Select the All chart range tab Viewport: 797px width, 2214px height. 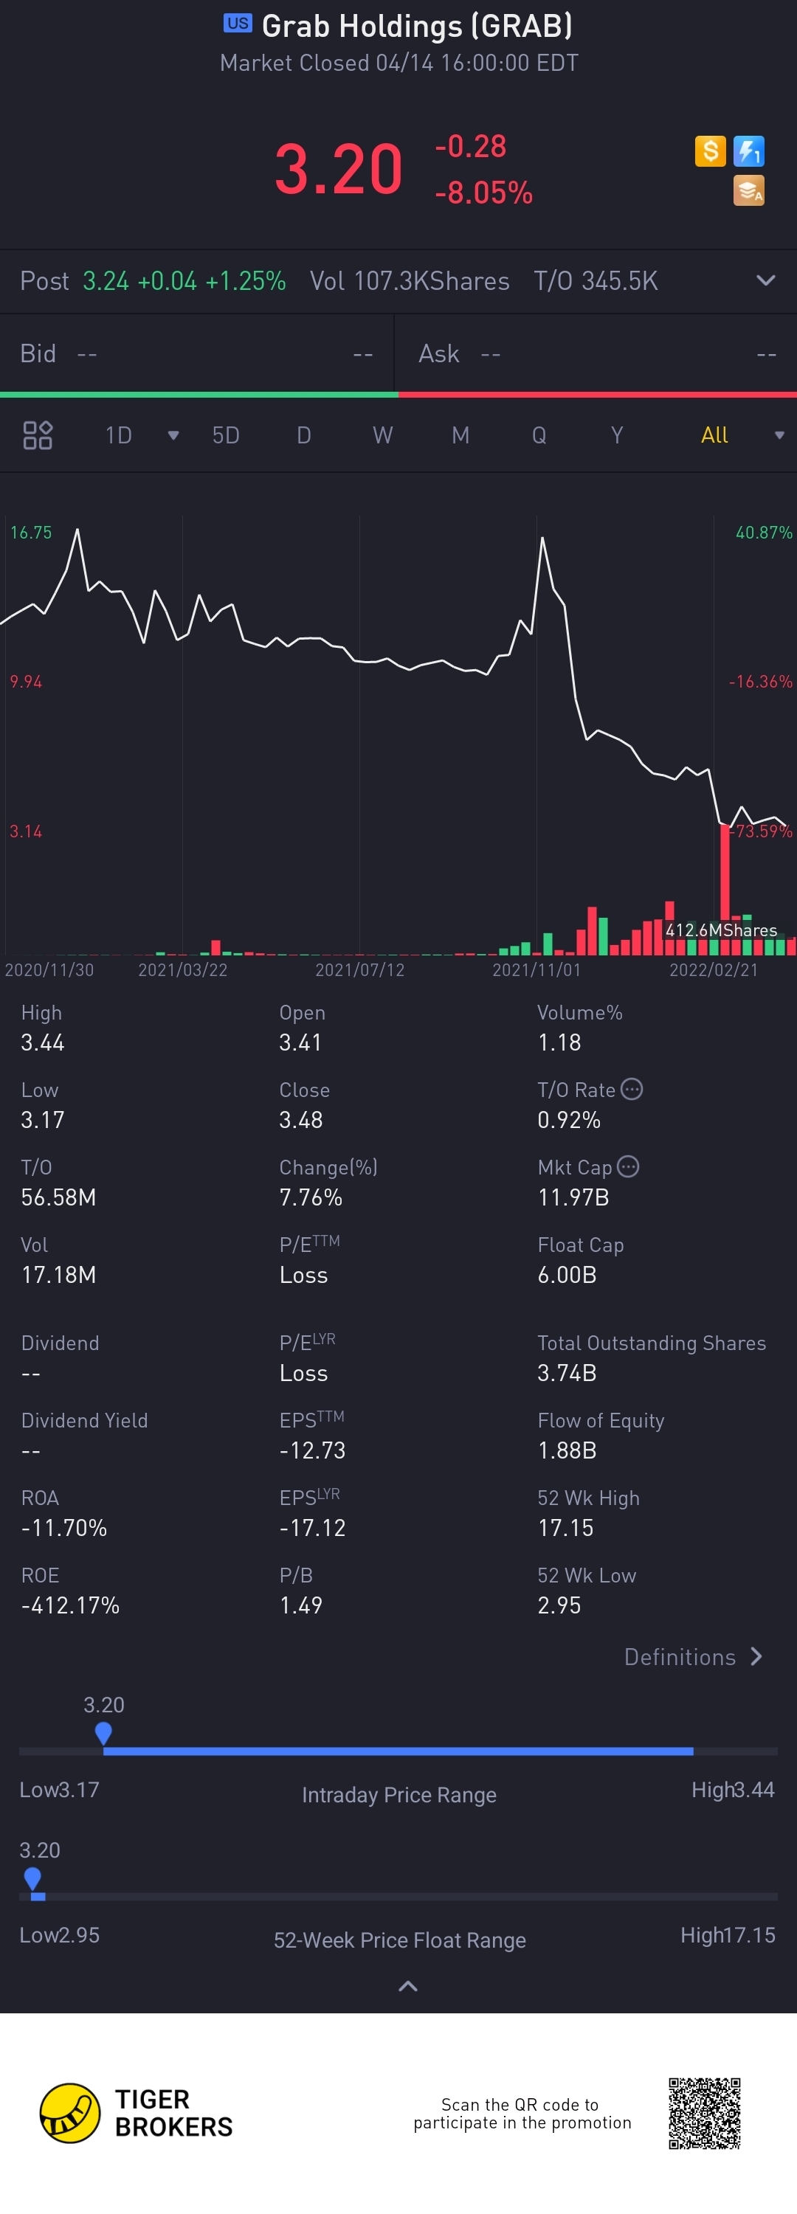point(714,435)
